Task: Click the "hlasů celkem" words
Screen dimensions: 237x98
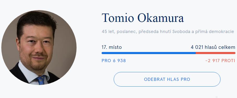Action: 220,47
